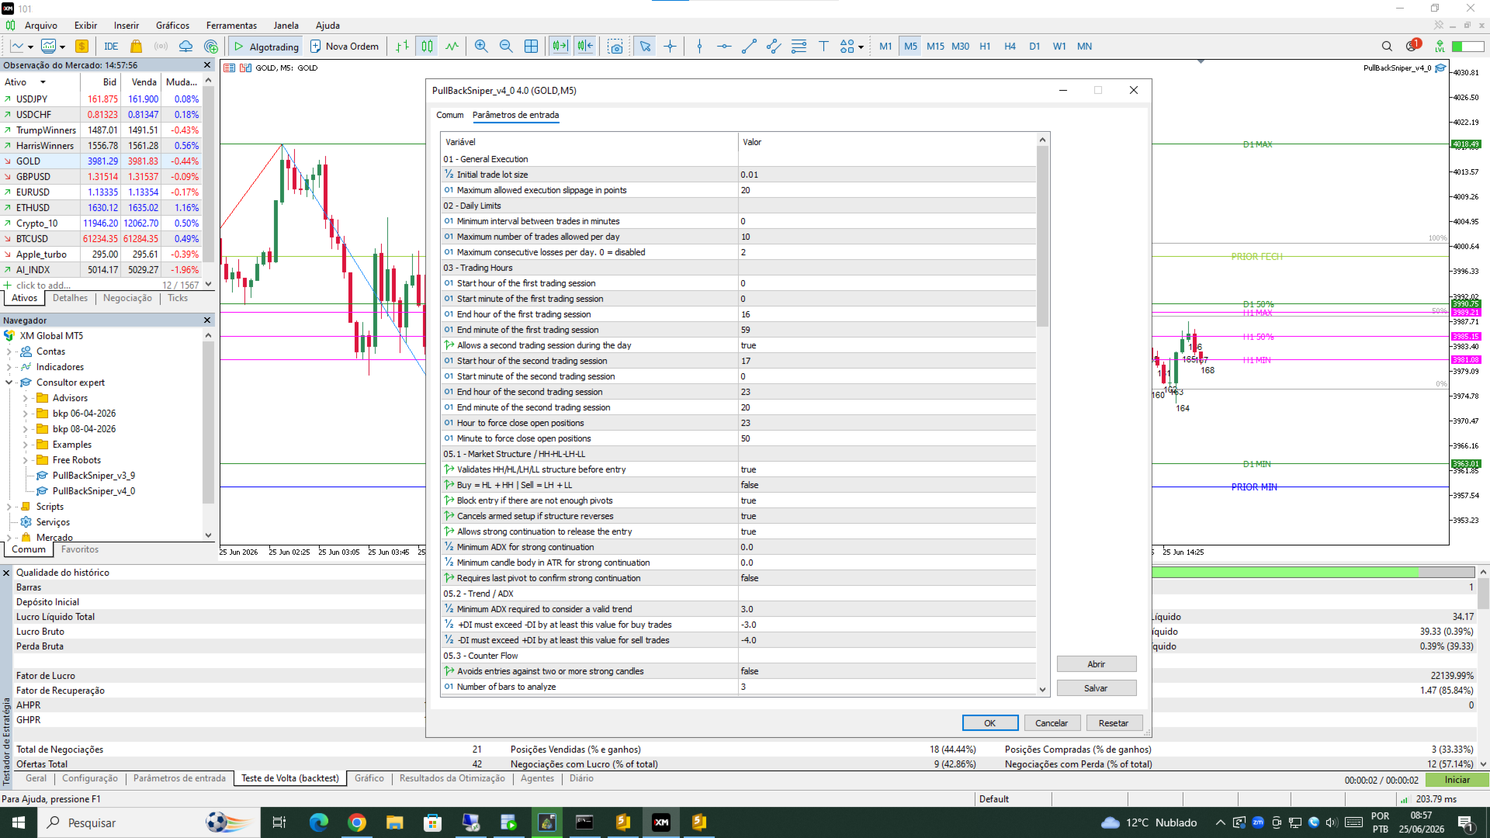Screen dimensions: 1490x838
Task: Select the H1 timeframe
Action: (x=985, y=47)
